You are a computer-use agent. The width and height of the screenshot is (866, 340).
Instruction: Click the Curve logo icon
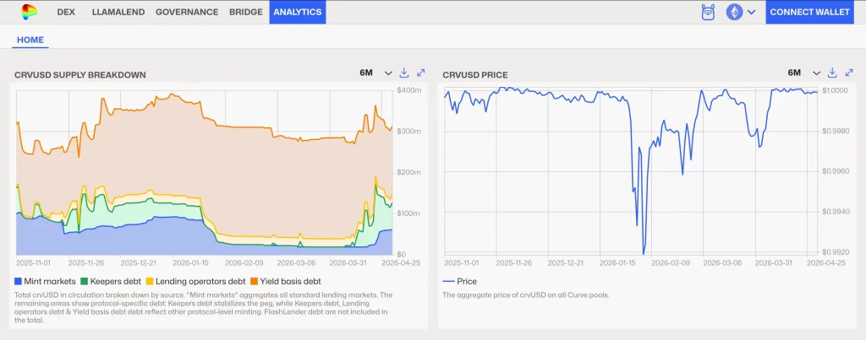(29, 12)
